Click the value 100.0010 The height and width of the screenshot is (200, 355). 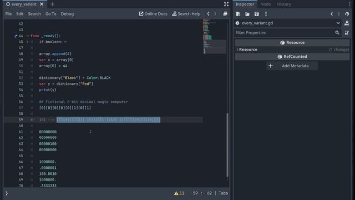pos(48,174)
